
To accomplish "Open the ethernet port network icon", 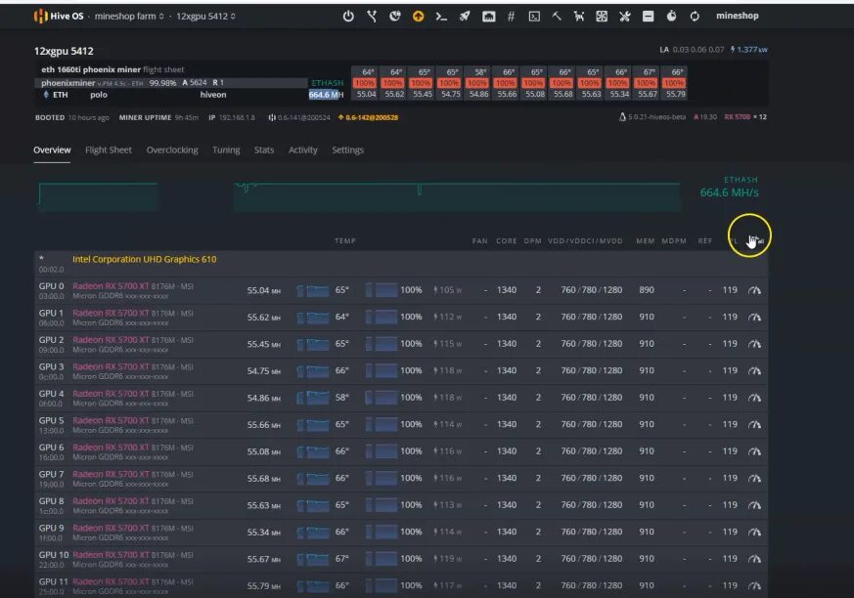I will pyautogui.click(x=488, y=17).
